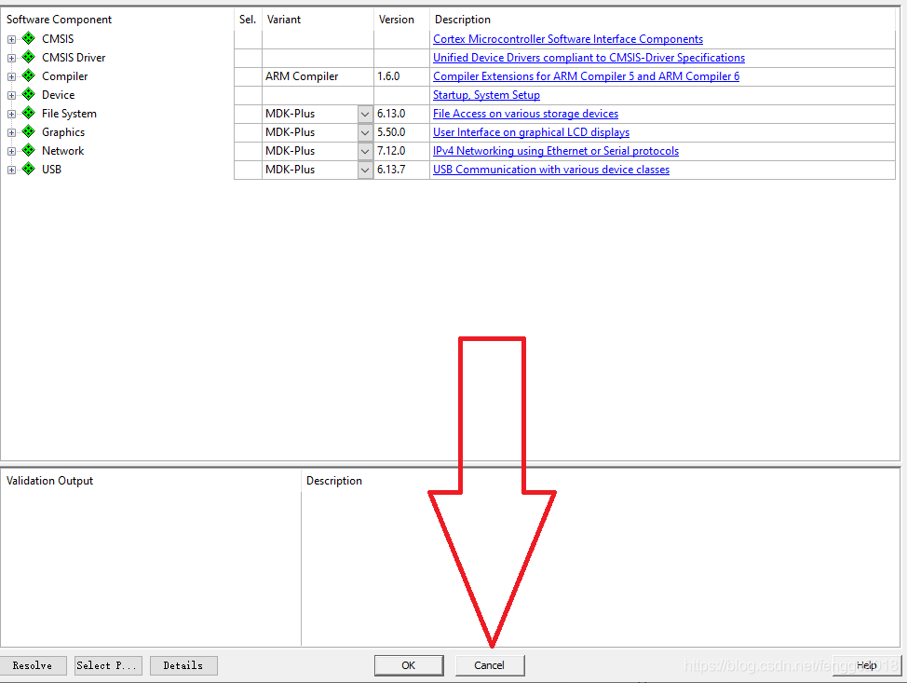Click the green Network component icon
This screenshot has height=683, width=907.
[28, 151]
